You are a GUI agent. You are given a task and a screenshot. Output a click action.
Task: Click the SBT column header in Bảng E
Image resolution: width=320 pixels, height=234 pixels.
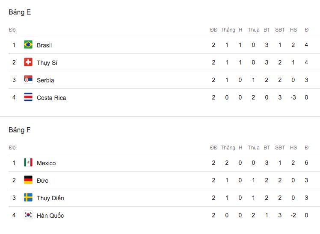(x=280, y=30)
